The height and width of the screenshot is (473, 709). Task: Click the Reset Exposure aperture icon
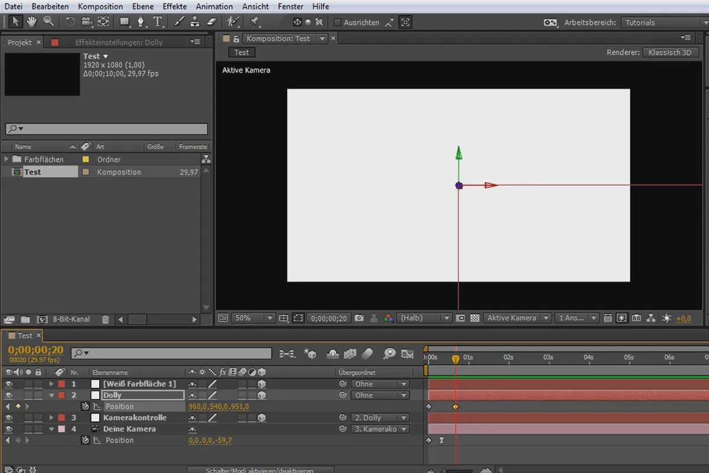click(666, 318)
